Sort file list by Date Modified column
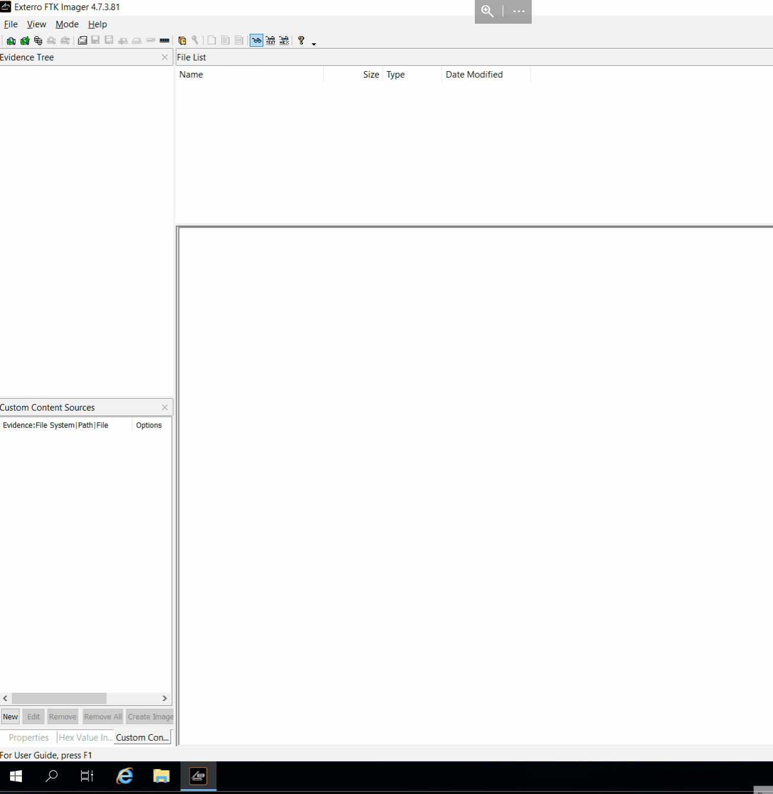 point(474,74)
